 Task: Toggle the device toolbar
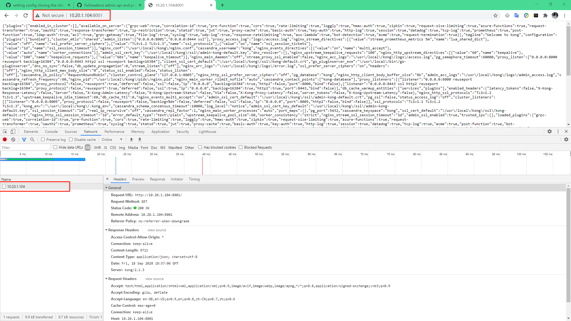12,131
